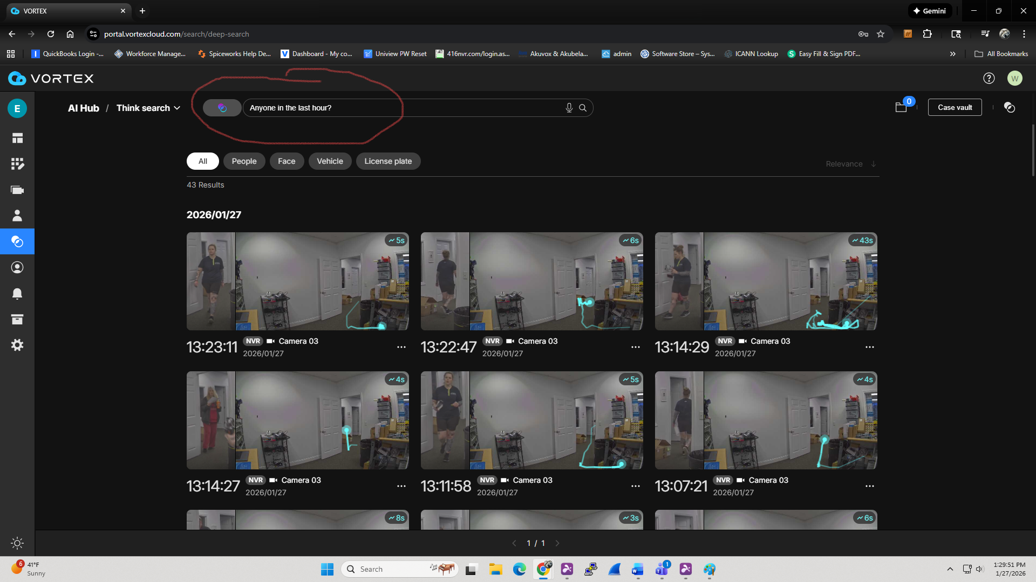Image resolution: width=1036 pixels, height=582 pixels.
Task: Click the magnifier search icon in query box
Action: coord(583,108)
